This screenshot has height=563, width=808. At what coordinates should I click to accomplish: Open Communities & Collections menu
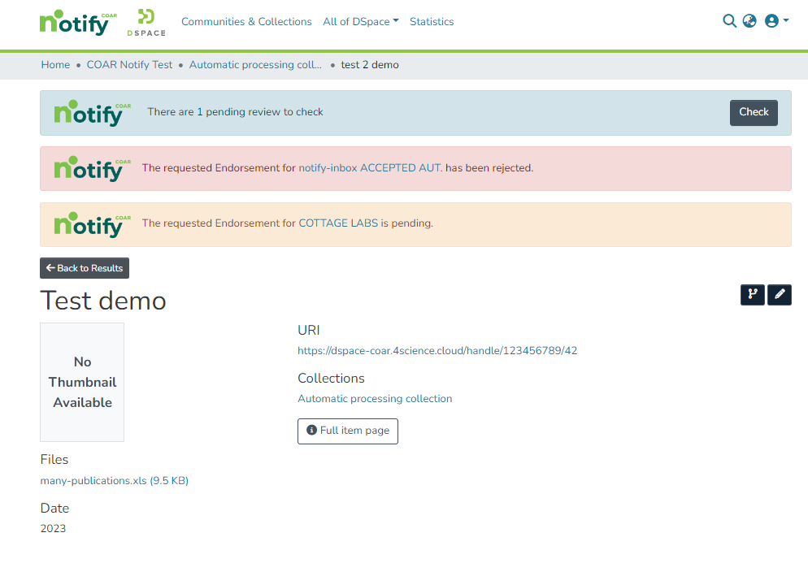click(x=246, y=22)
